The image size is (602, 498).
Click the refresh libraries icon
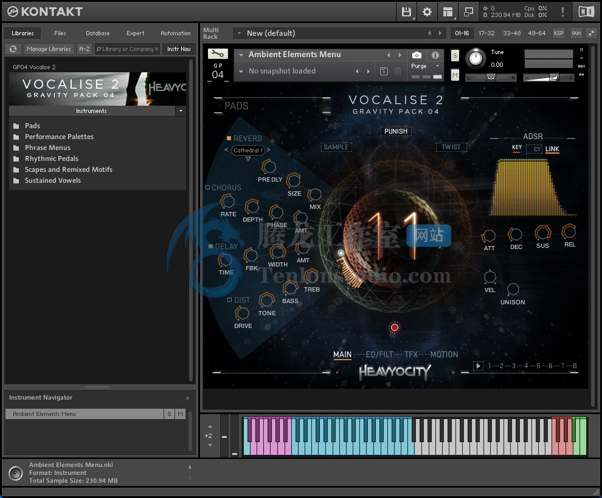point(13,49)
